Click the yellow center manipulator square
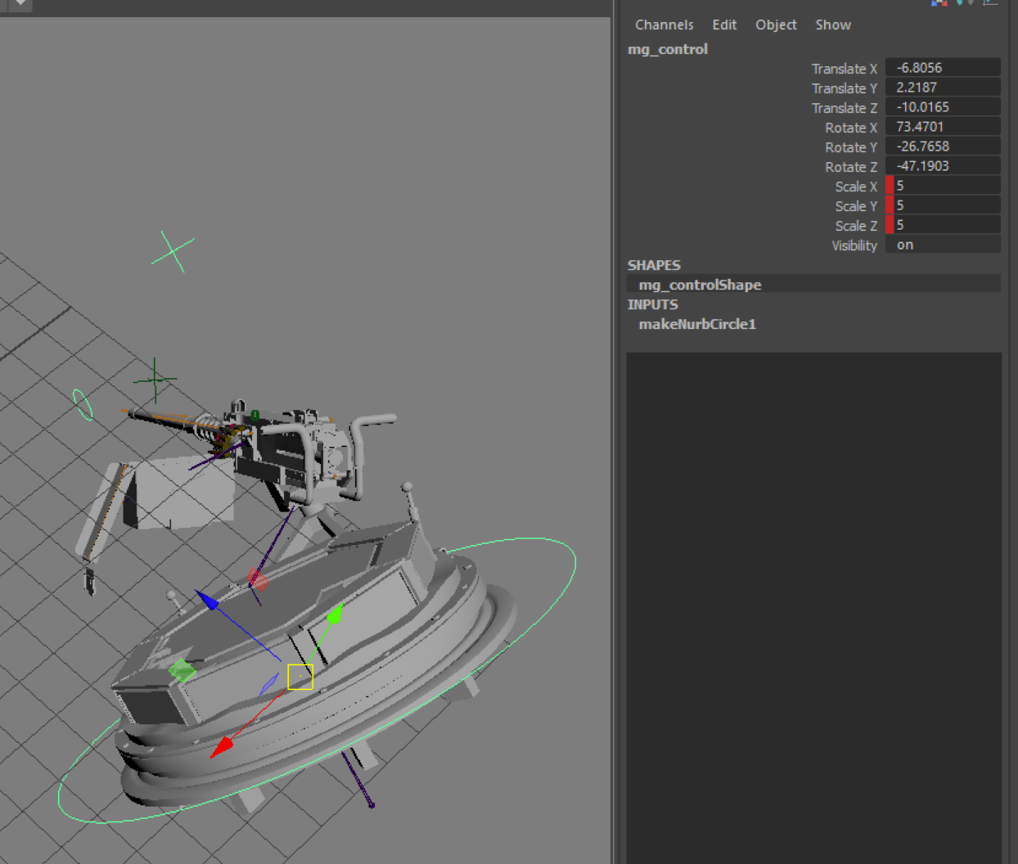1018x864 pixels. tap(300, 677)
